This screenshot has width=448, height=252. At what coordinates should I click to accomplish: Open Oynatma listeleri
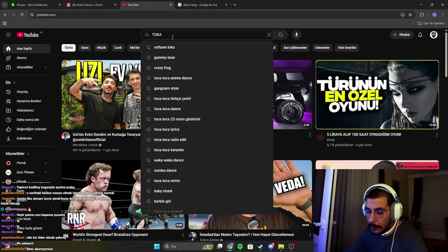(27, 101)
